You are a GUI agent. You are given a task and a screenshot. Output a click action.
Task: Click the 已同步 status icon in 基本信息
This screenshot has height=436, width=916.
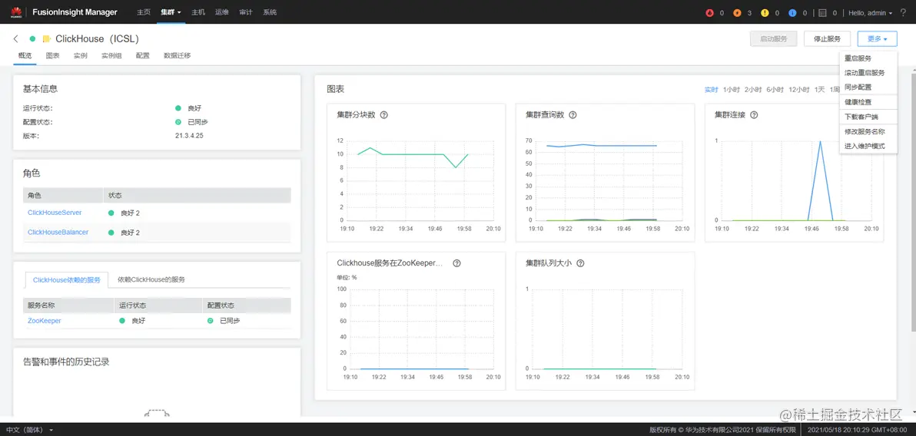tap(178, 122)
